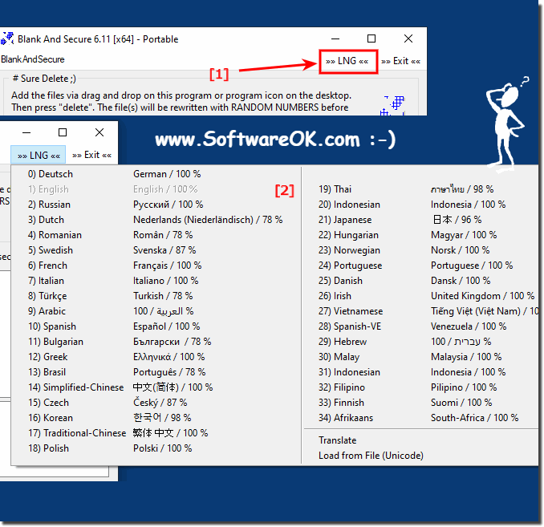The height and width of the screenshot is (527, 544).
Task: Close the lower window
Action: pyautogui.click(x=99, y=132)
